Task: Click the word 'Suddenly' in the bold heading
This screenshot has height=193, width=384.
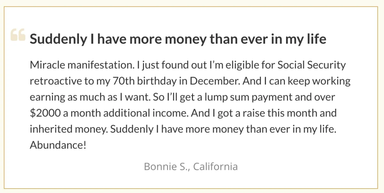Action: coord(58,39)
